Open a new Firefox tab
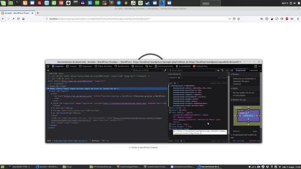The width and height of the screenshot is (301, 169). coord(38,13)
